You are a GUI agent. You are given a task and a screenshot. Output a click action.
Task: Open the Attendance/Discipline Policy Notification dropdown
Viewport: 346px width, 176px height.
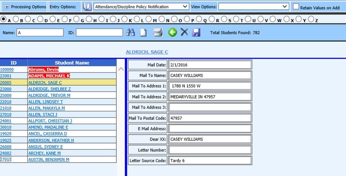[141, 7]
